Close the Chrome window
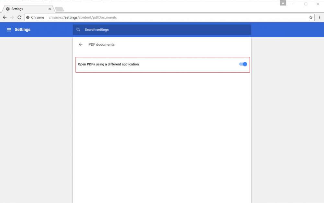 coord(318,4)
